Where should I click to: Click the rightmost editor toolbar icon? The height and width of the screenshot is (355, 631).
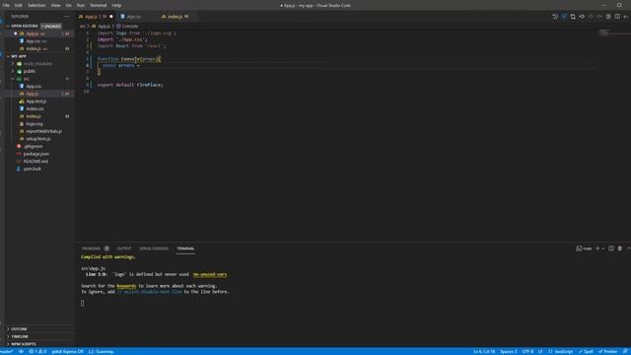click(626, 17)
